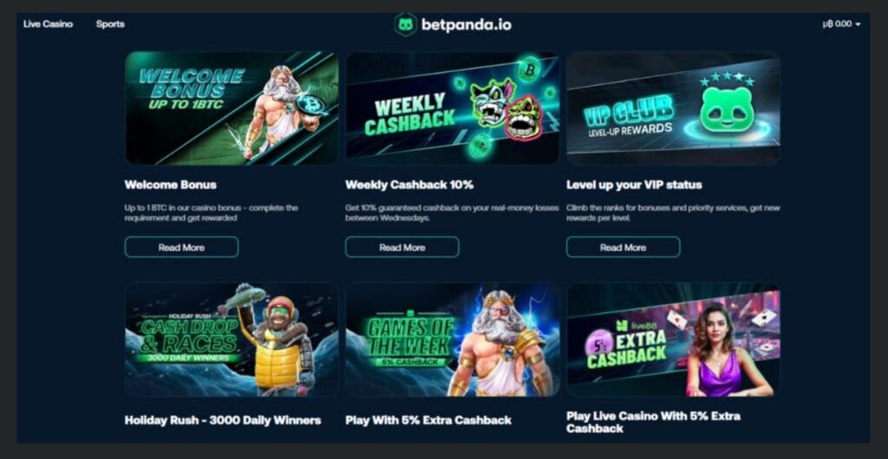888x459 pixels.
Task: Open the Games of the Week banner
Action: click(x=453, y=339)
